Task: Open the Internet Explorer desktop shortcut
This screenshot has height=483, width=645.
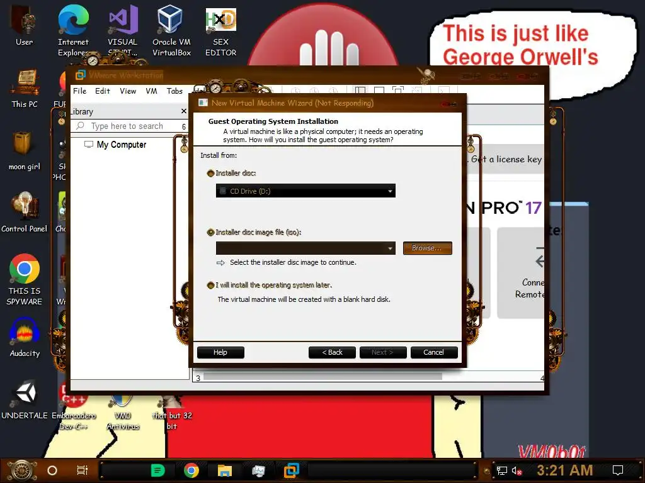Action: tap(73, 29)
